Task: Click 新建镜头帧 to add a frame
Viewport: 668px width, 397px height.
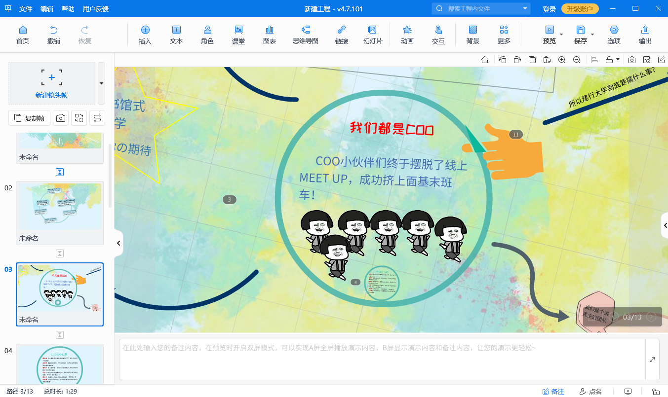Action: click(x=52, y=83)
